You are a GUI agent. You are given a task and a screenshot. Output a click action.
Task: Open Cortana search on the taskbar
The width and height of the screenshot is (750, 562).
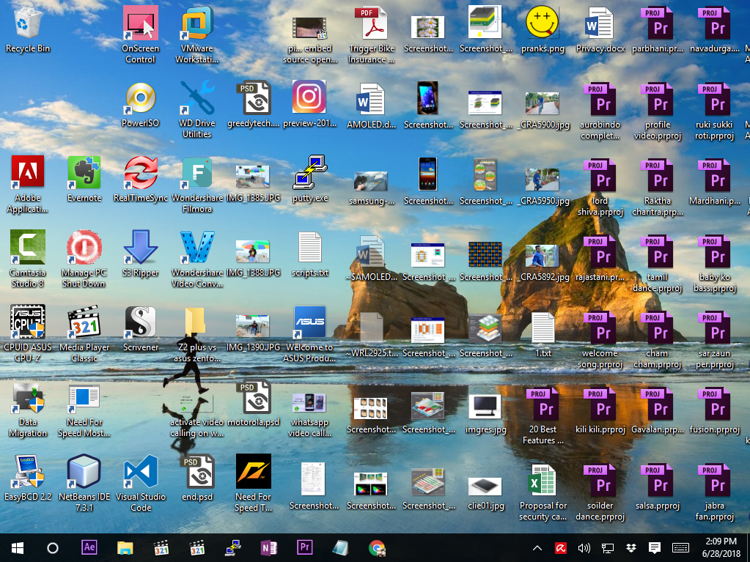coord(51,547)
